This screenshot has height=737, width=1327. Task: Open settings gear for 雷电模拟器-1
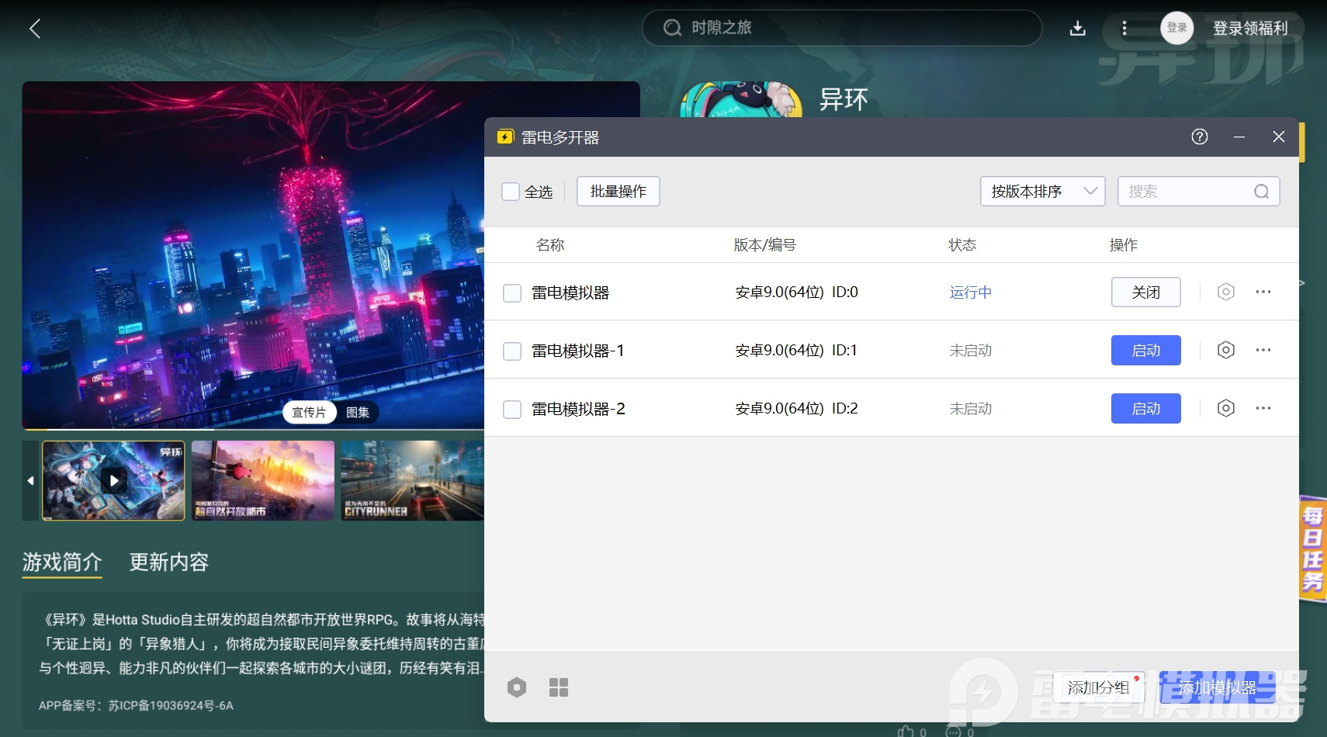point(1225,350)
